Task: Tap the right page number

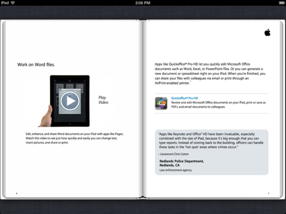Action: click(269, 193)
